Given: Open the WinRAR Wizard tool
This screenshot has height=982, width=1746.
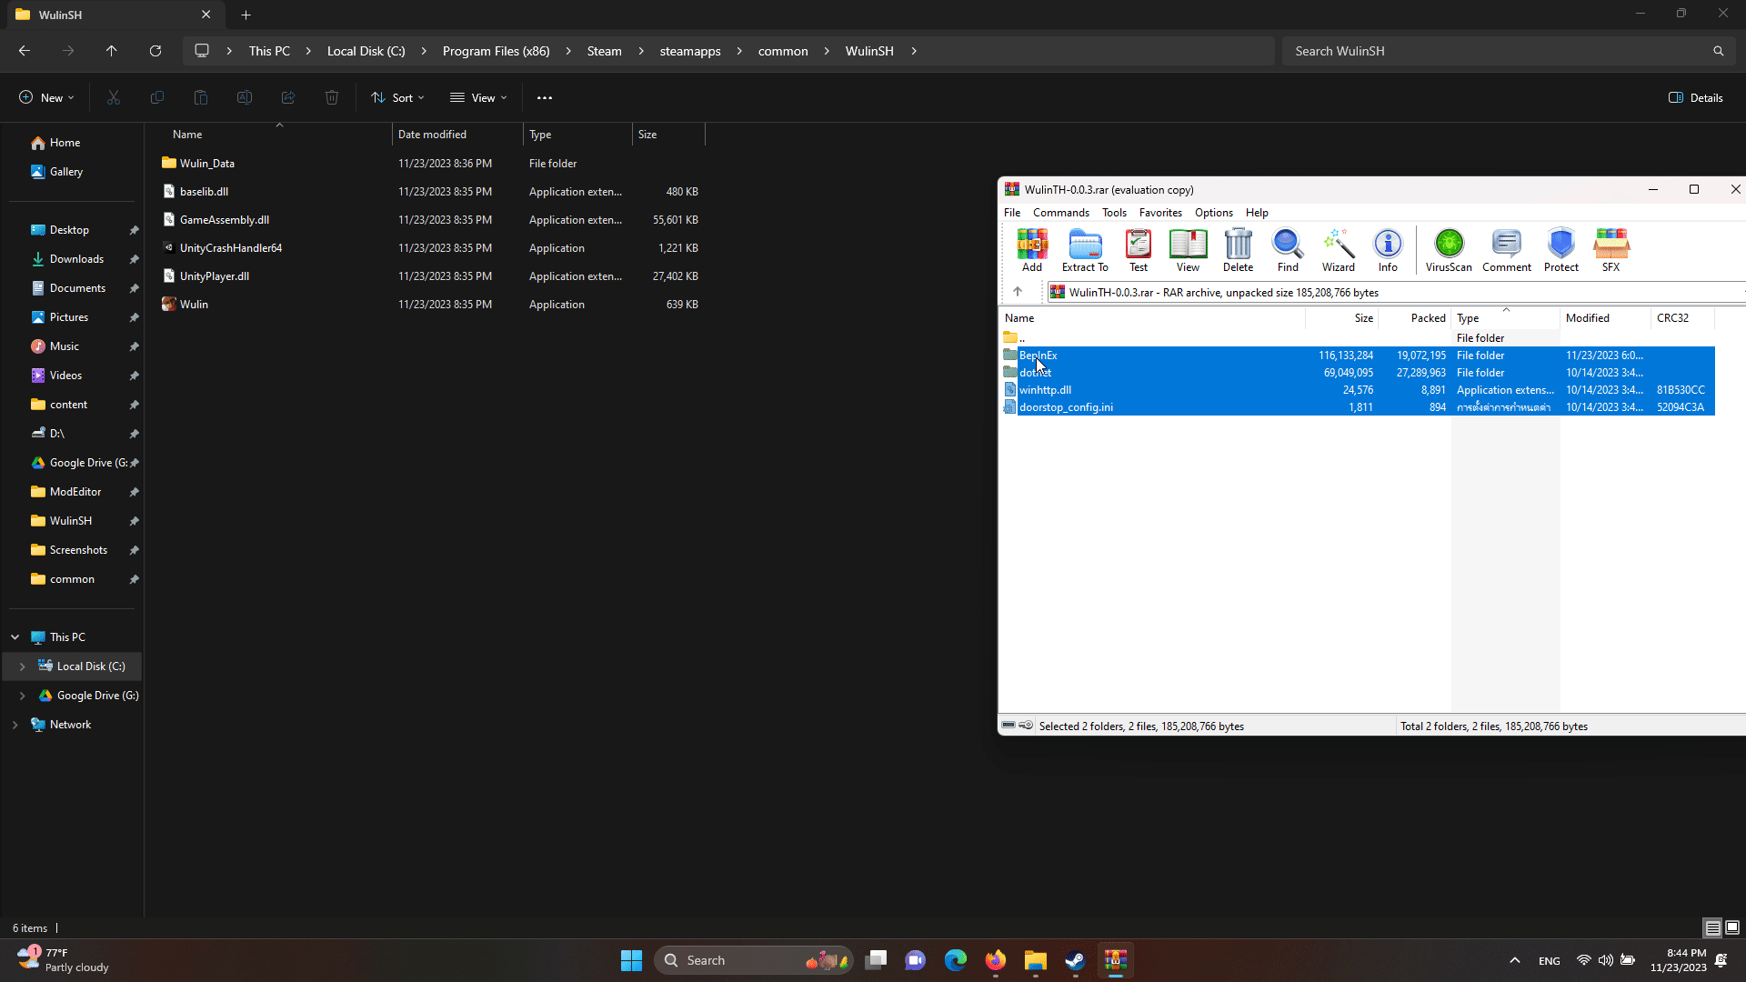Looking at the screenshot, I should (x=1338, y=250).
